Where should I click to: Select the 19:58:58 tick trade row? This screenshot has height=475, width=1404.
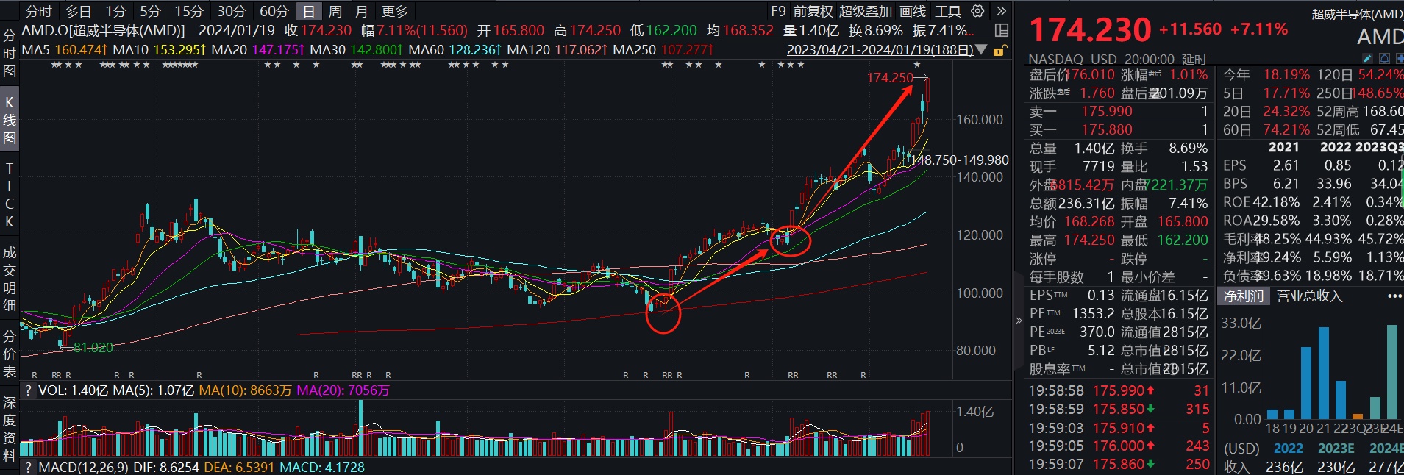click(x=1119, y=390)
